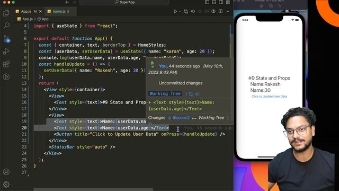
Task: Click line number 11 in the gutter
Action: click(24, 71)
